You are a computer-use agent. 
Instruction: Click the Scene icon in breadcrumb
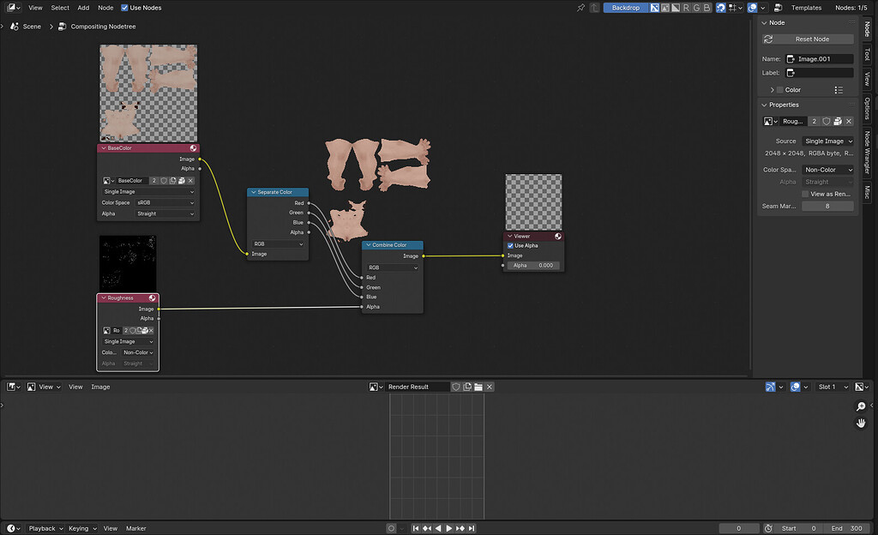[x=15, y=27]
